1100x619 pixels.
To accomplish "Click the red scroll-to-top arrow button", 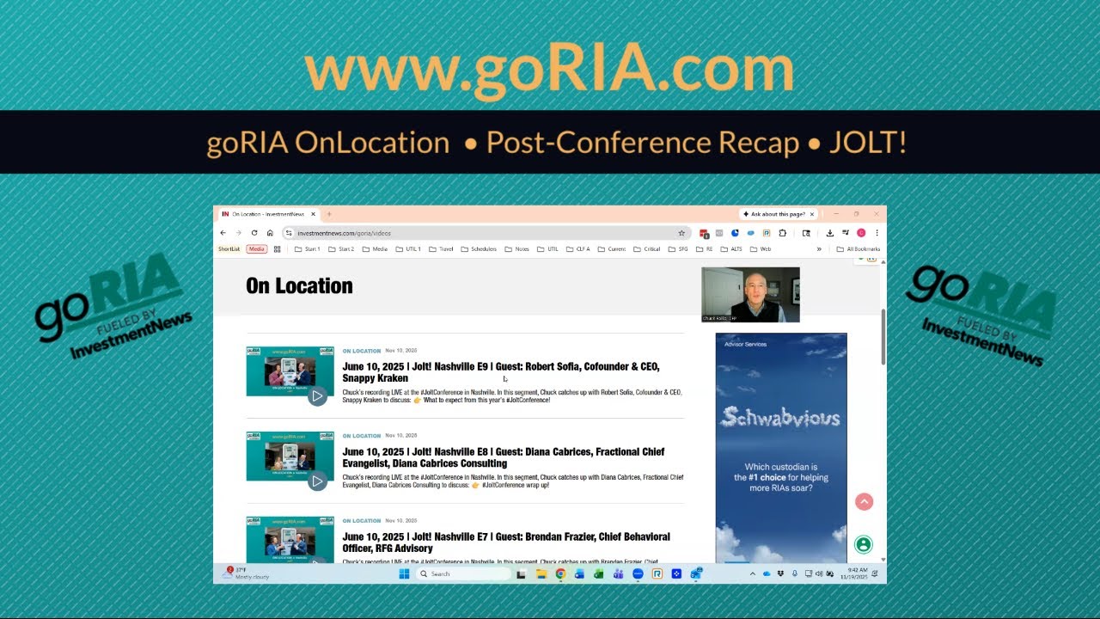I will (864, 502).
